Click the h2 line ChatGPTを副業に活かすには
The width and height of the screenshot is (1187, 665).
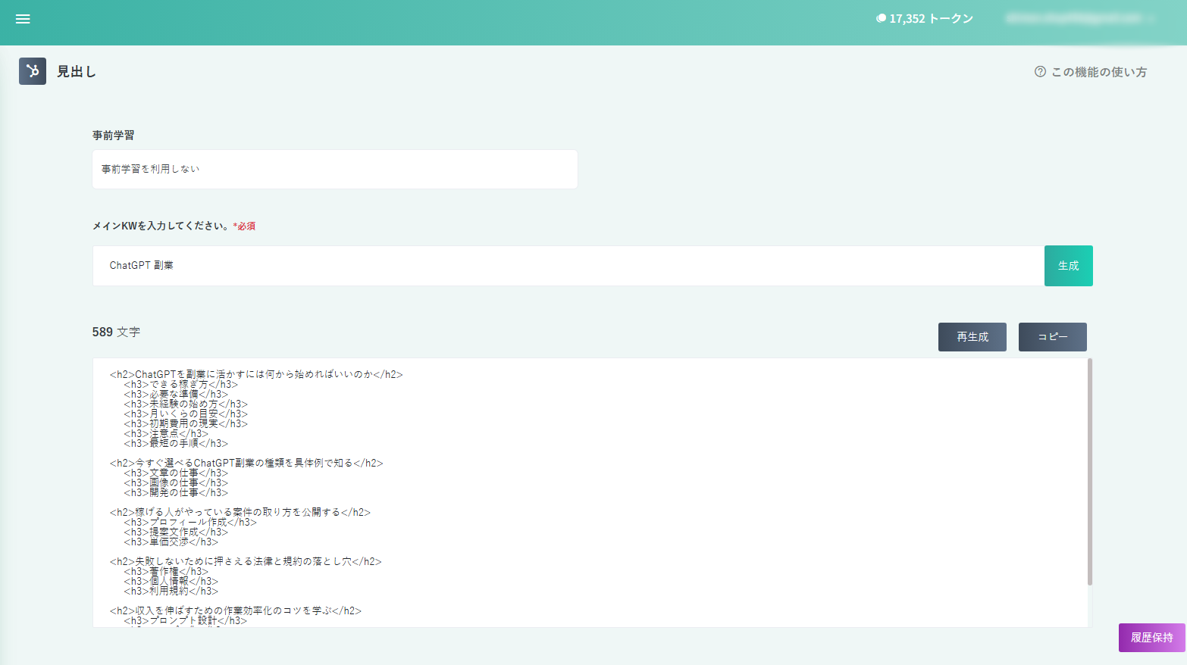pos(256,374)
